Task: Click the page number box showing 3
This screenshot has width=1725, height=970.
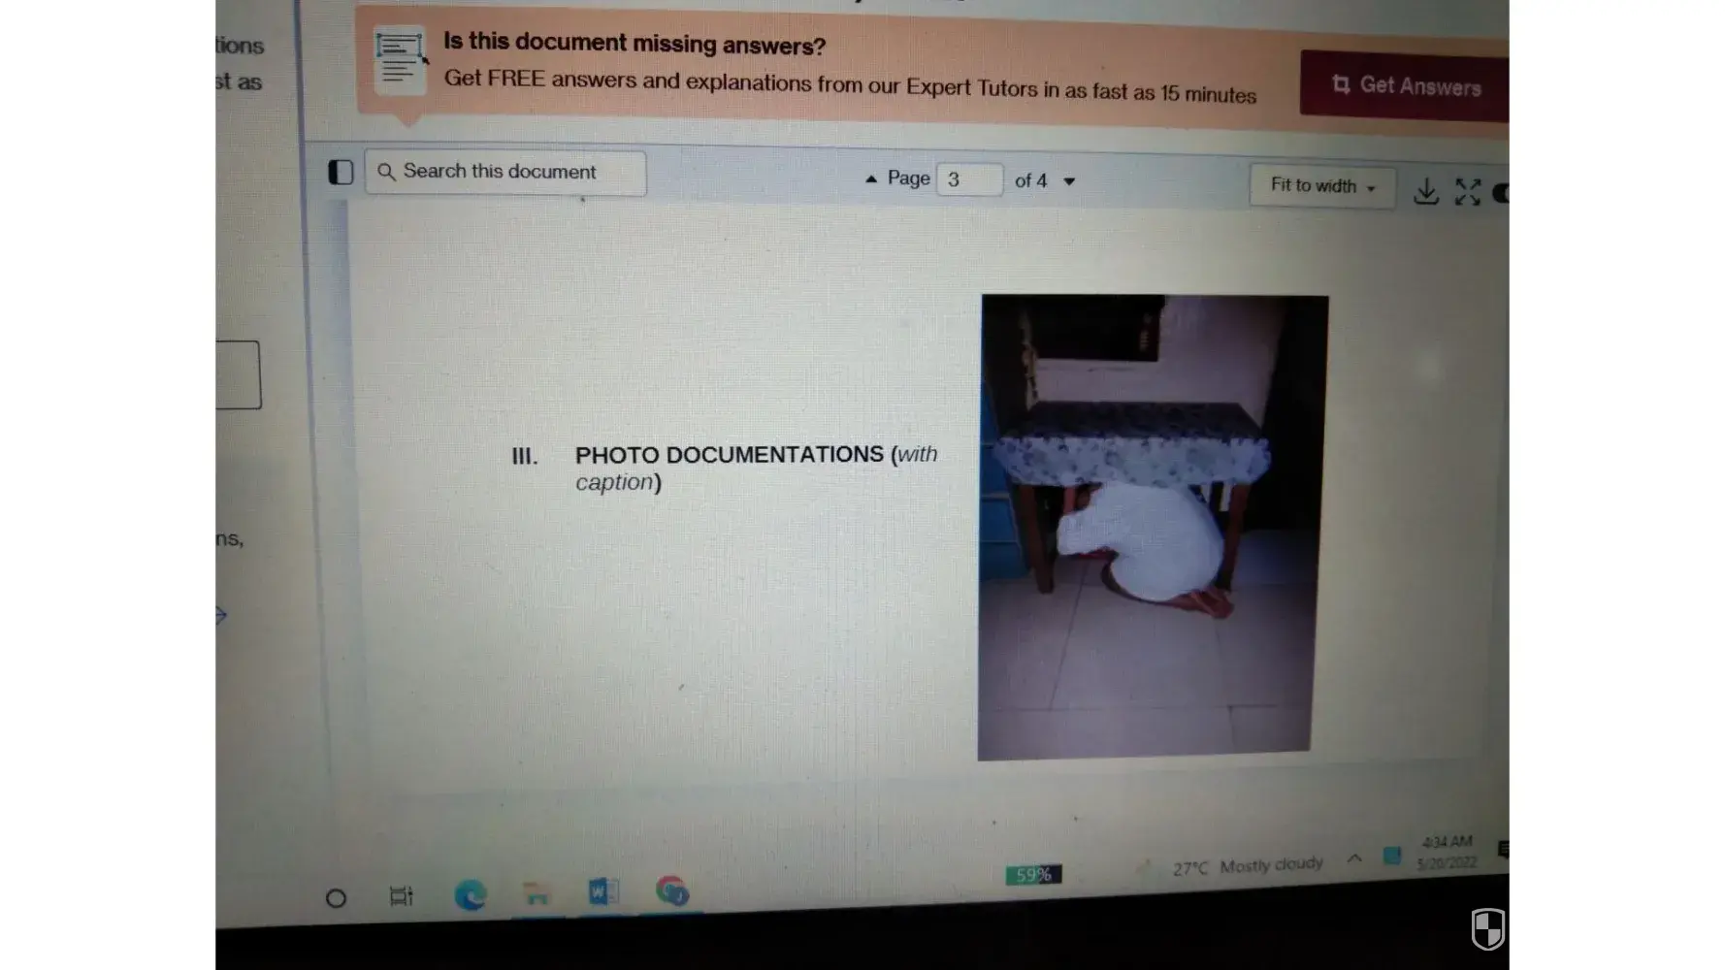Action: [x=969, y=179]
